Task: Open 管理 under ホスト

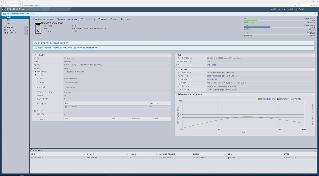Action: 8,20
